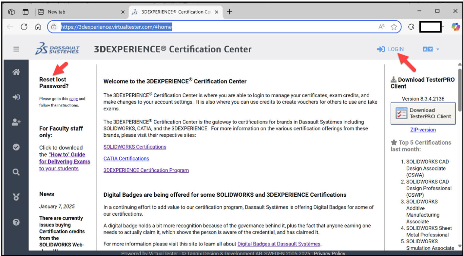
Task: Click the add-user registration icon in the sidebar
Action: coord(16,122)
